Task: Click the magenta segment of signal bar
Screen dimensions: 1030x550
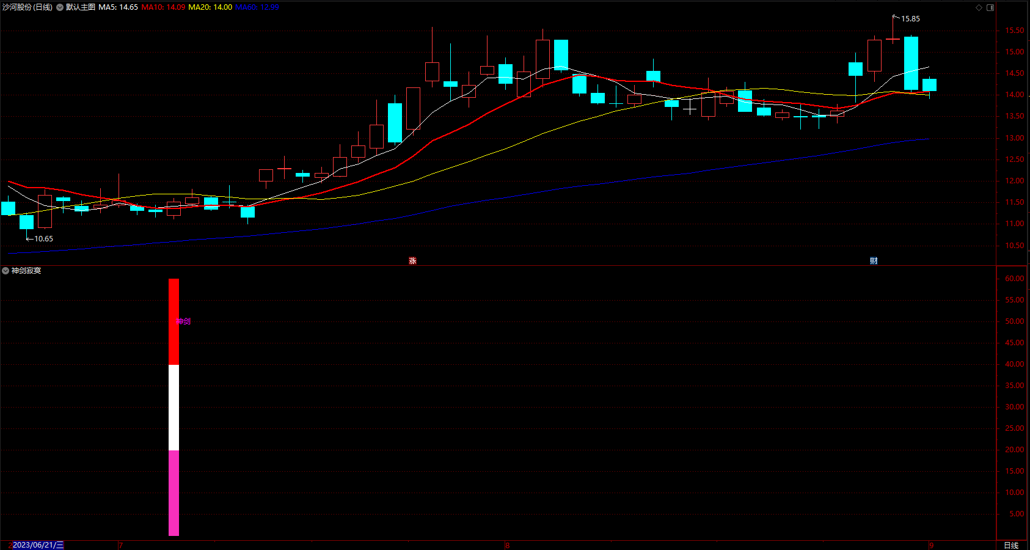Action: (x=174, y=493)
